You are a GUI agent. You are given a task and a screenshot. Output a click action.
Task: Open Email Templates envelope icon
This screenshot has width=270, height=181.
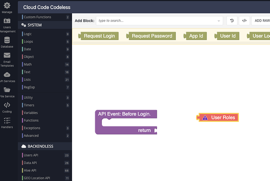click(x=7, y=55)
